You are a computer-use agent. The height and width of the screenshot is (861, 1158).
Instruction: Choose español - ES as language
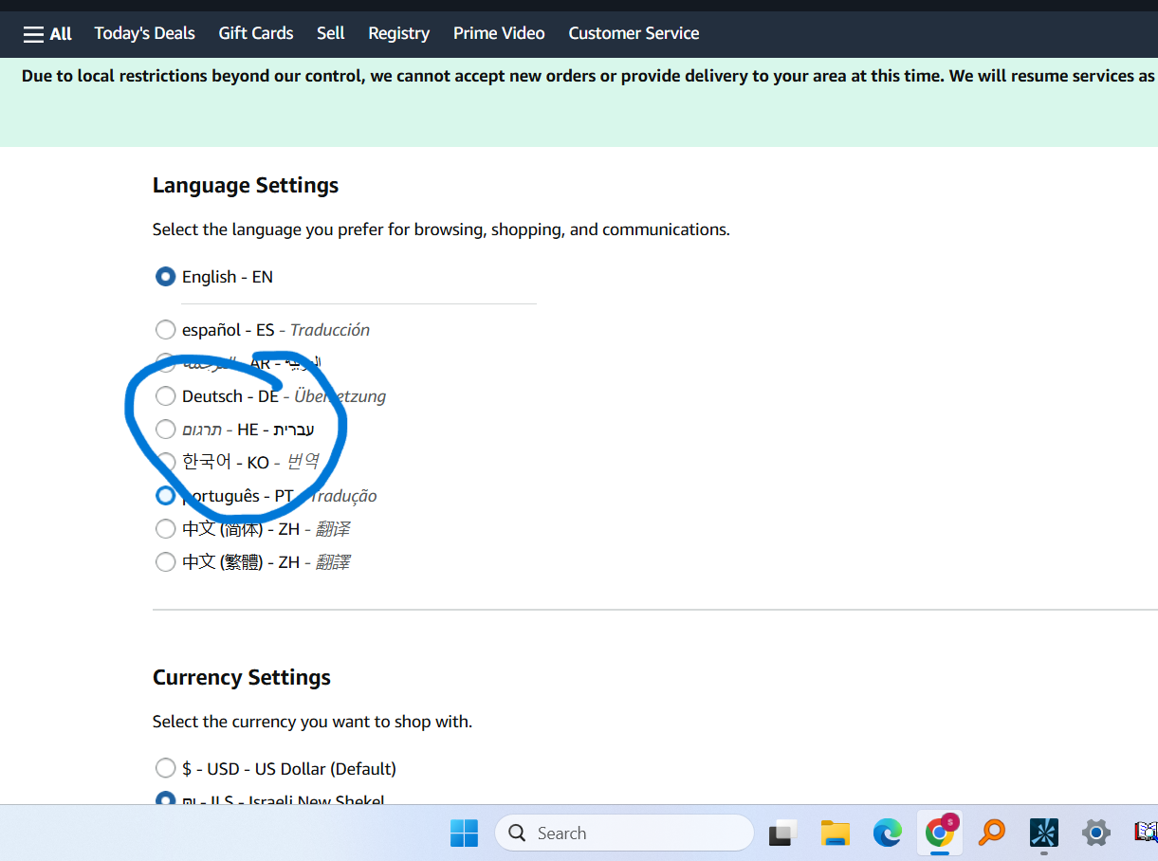(x=166, y=330)
